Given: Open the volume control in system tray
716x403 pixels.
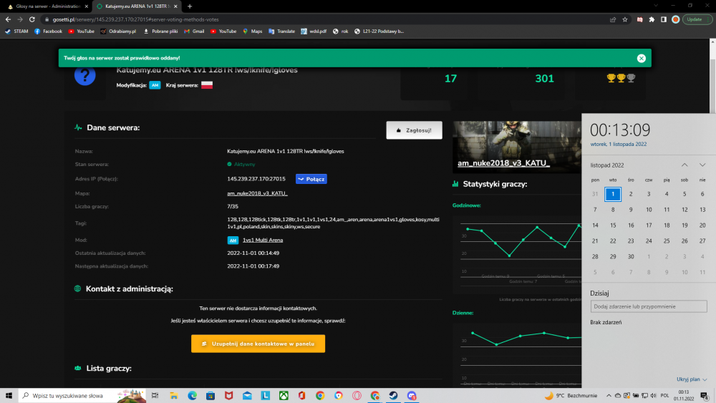Looking at the screenshot, I should point(654,396).
